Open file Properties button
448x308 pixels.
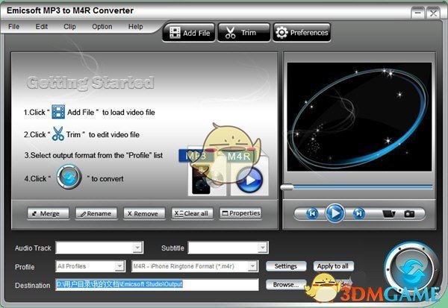[x=240, y=213]
